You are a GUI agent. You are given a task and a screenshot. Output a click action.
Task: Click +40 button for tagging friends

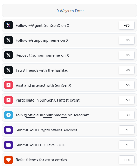(127, 70)
